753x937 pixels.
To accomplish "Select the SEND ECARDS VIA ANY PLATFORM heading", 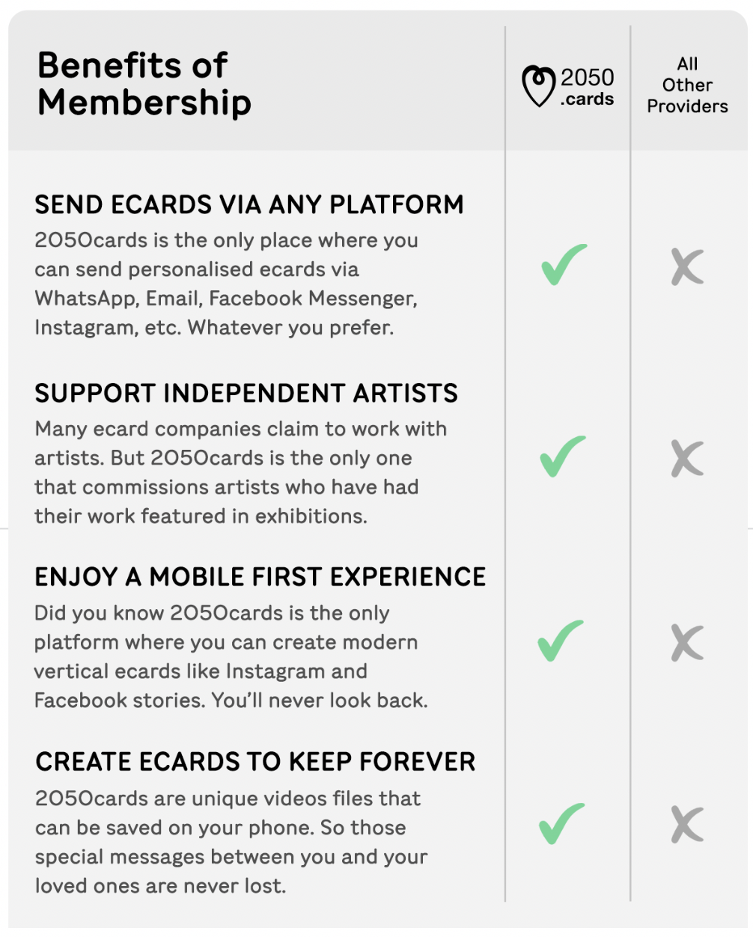I will click(249, 204).
